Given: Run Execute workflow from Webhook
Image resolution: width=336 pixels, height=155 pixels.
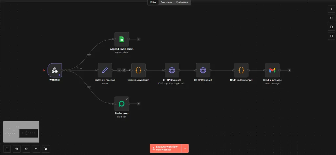Looking at the screenshot, I should (166, 148).
